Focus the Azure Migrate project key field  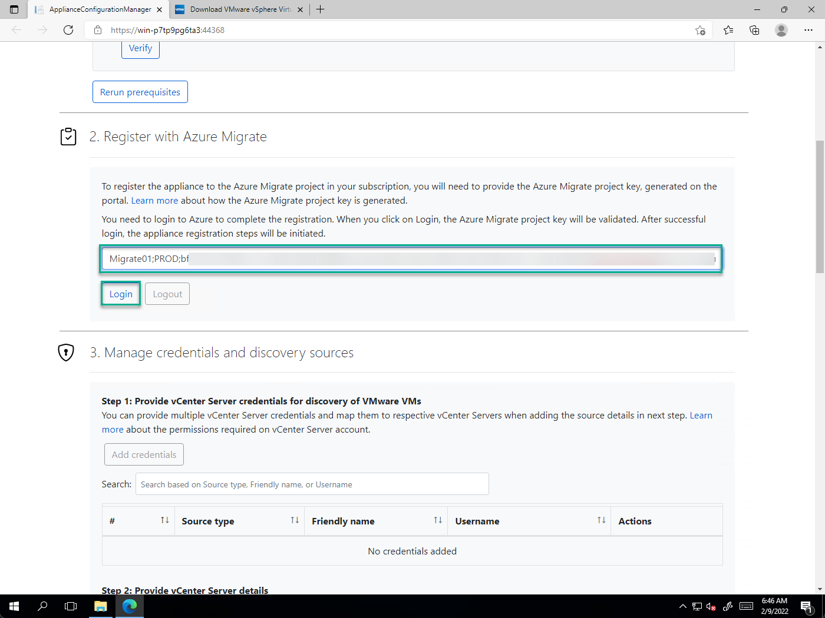click(x=411, y=259)
